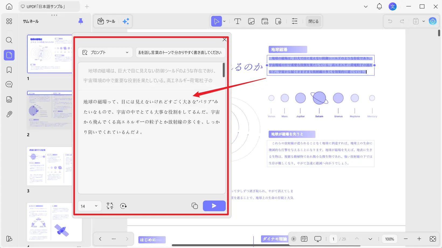Open the comments panel in left sidebar

9,84
